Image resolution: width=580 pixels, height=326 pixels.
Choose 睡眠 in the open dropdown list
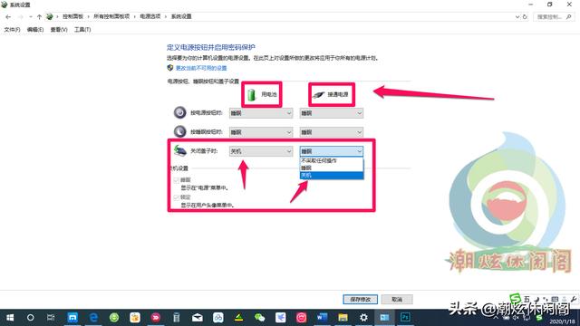pos(332,168)
